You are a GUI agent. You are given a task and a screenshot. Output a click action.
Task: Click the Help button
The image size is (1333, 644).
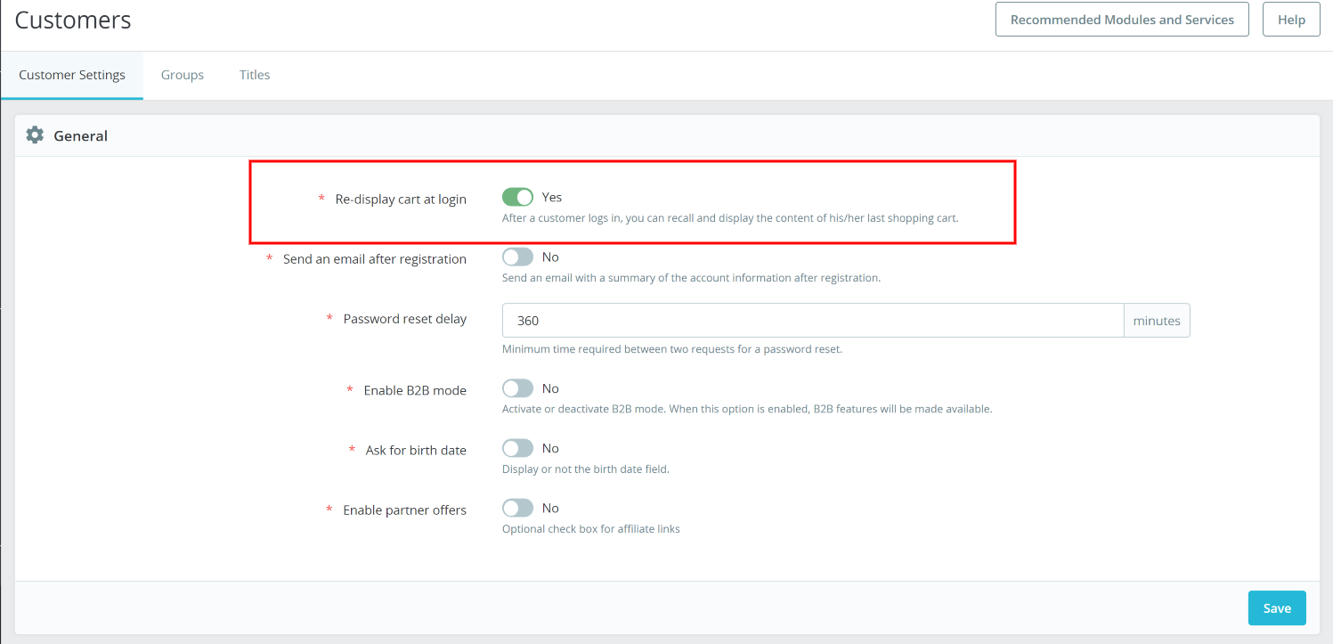click(x=1291, y=20)
